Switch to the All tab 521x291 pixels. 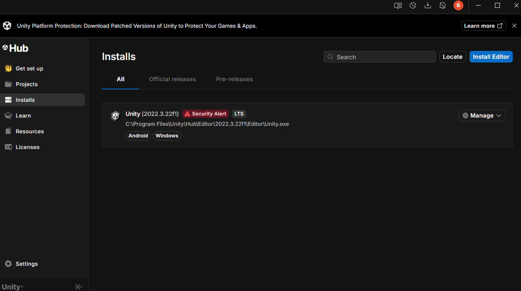[x=121, y=79]
